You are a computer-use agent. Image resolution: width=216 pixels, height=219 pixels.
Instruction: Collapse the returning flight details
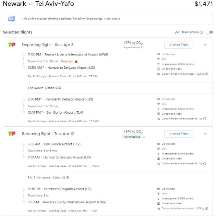pyautogui.click(x=205, y=134)
